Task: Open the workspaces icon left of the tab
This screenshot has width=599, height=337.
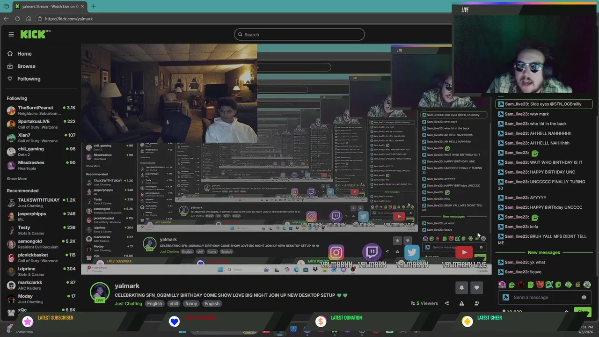Action: (x=6, y=6)
